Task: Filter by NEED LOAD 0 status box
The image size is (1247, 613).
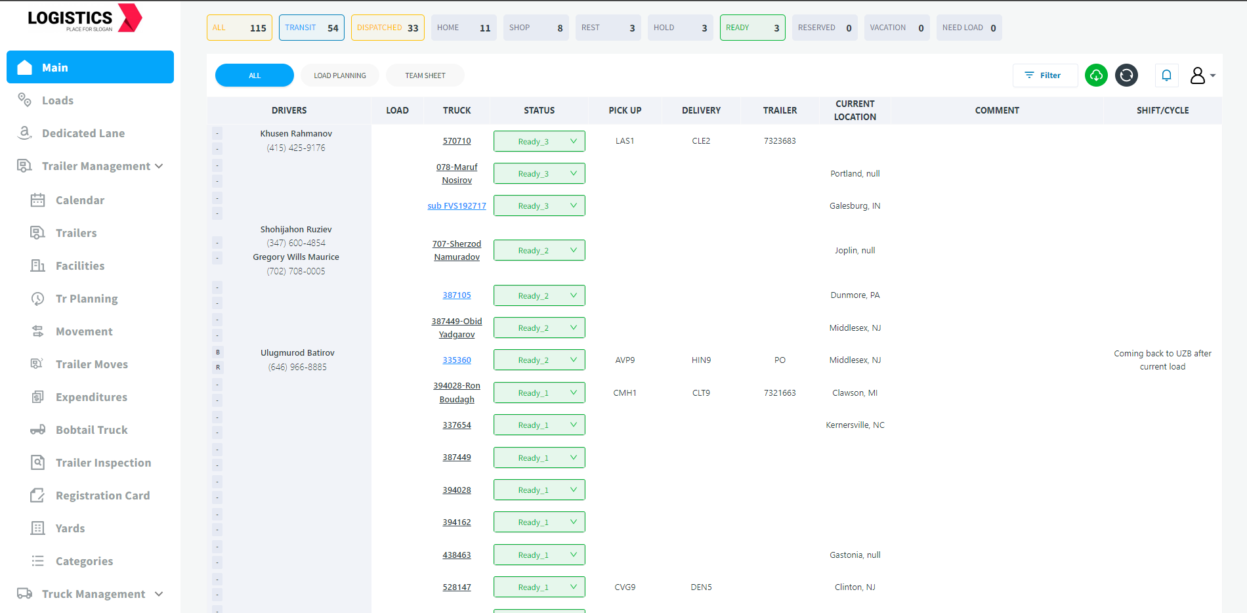Action: tap(969, 28)
